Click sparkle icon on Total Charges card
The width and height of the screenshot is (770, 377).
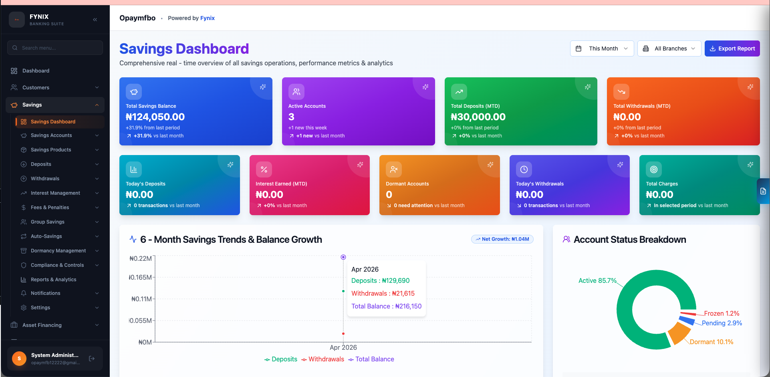pos(750,164)
